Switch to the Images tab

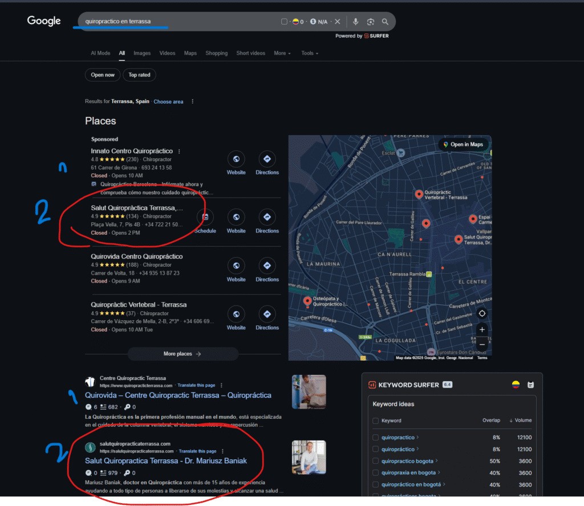click(142, 53)
